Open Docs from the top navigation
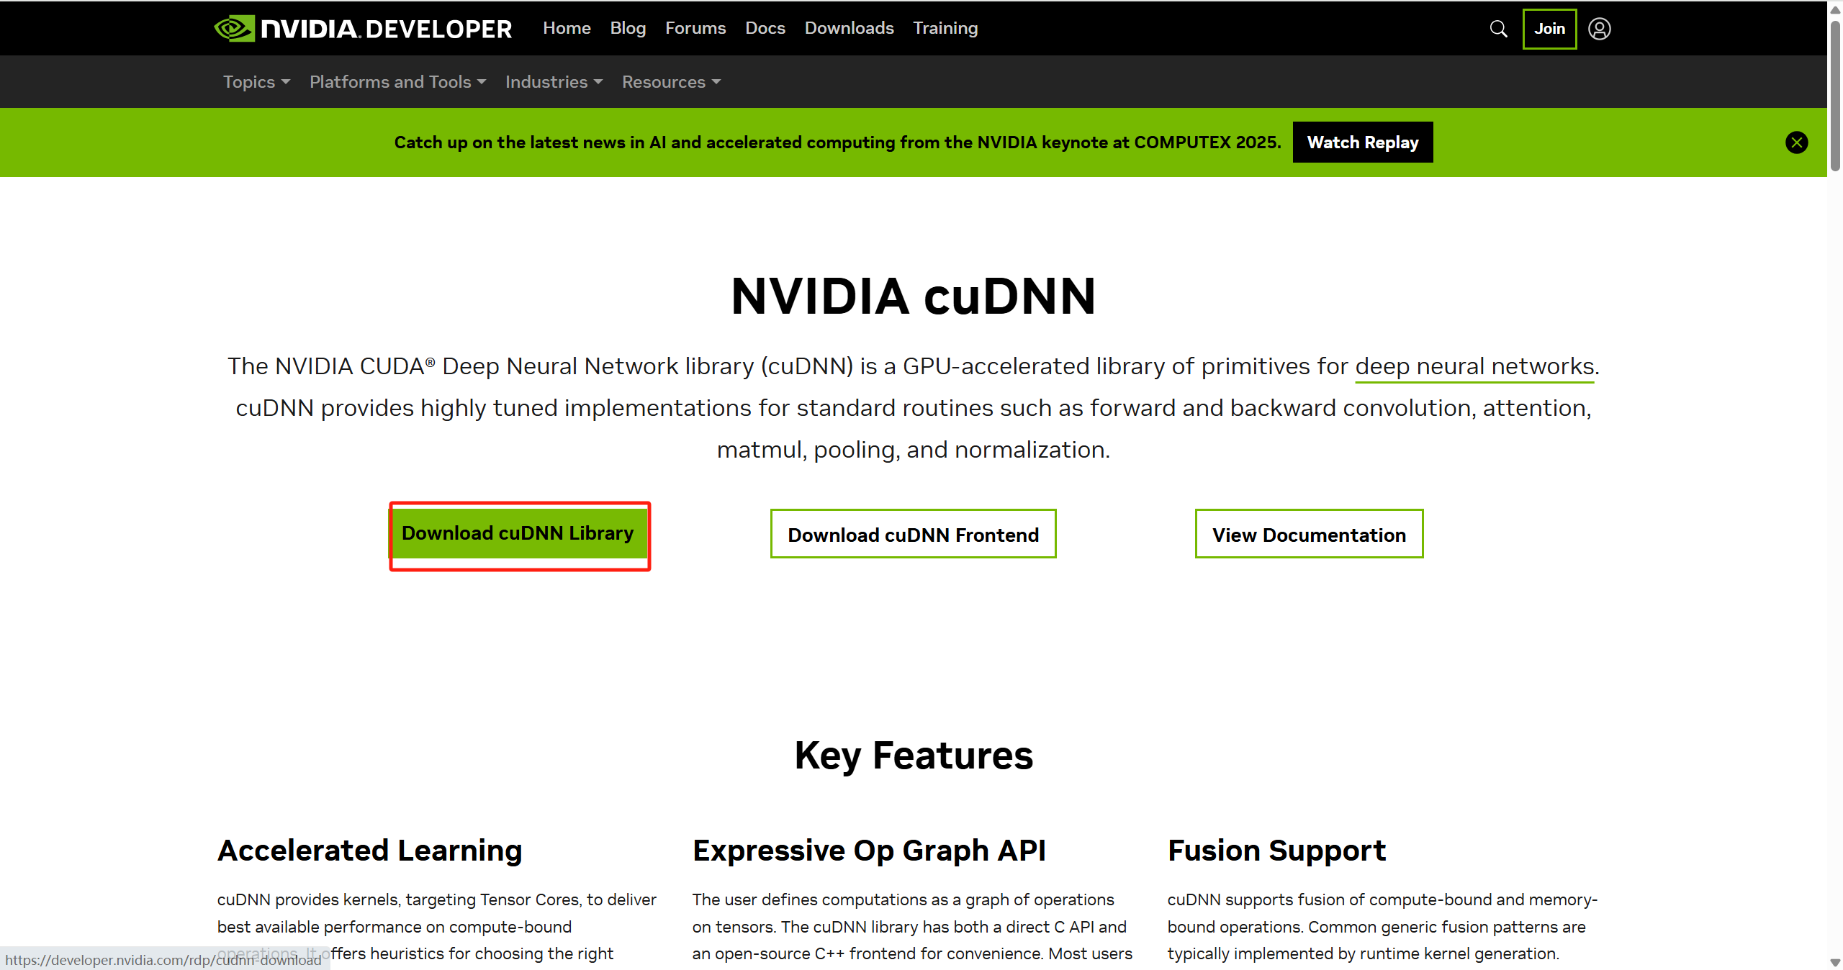 [x=765, y=28]
